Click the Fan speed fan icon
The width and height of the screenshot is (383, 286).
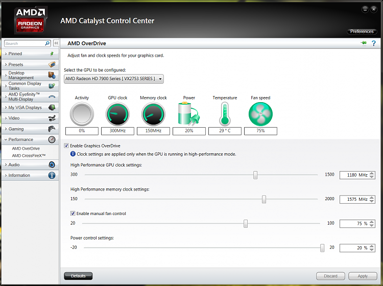point(260,114)
